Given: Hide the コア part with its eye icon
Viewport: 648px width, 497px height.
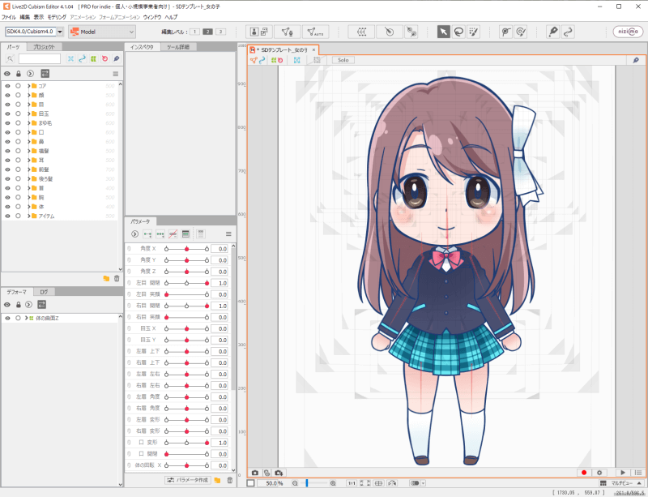Looking at the screenshot, I should 7,86.
